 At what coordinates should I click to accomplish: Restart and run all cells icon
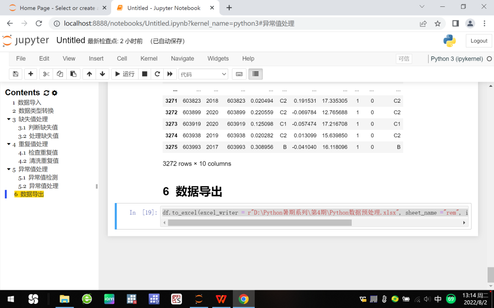(170, 74)
